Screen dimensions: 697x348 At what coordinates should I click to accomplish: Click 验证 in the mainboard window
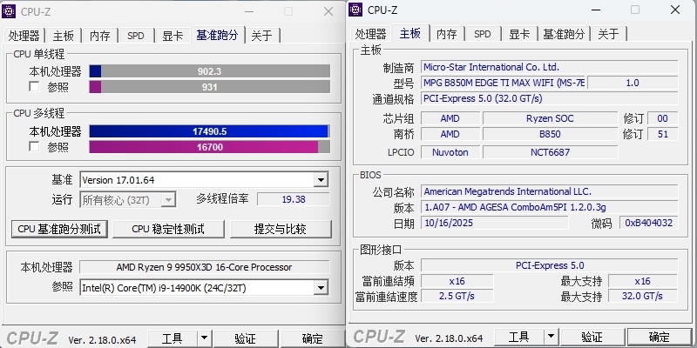point(592,338)
